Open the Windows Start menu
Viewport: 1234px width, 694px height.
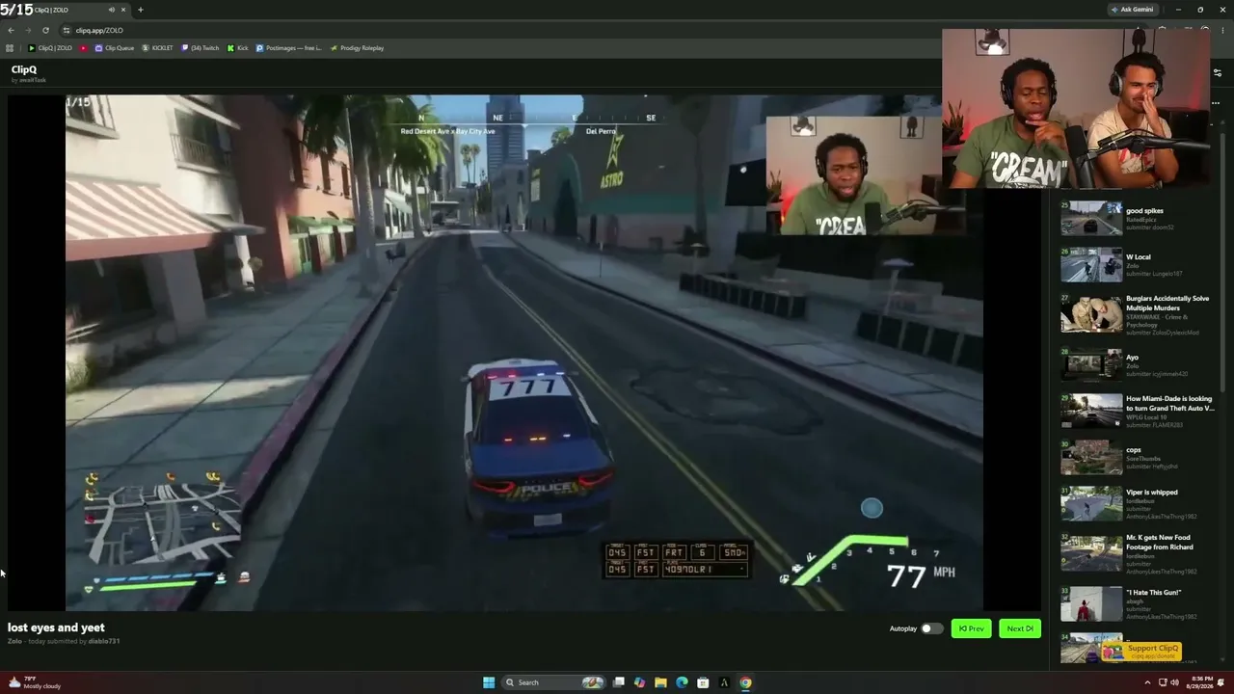click(489, 682)
